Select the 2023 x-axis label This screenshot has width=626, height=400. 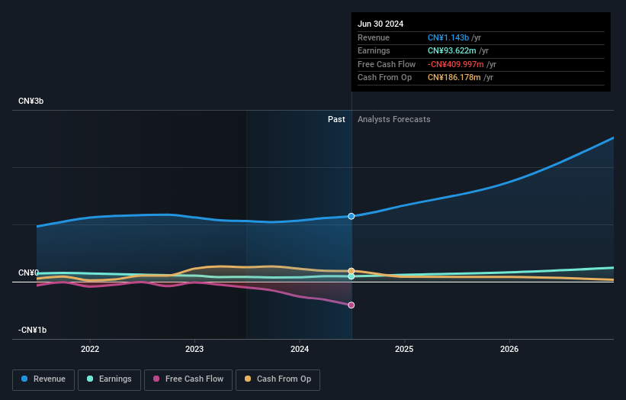194,350
